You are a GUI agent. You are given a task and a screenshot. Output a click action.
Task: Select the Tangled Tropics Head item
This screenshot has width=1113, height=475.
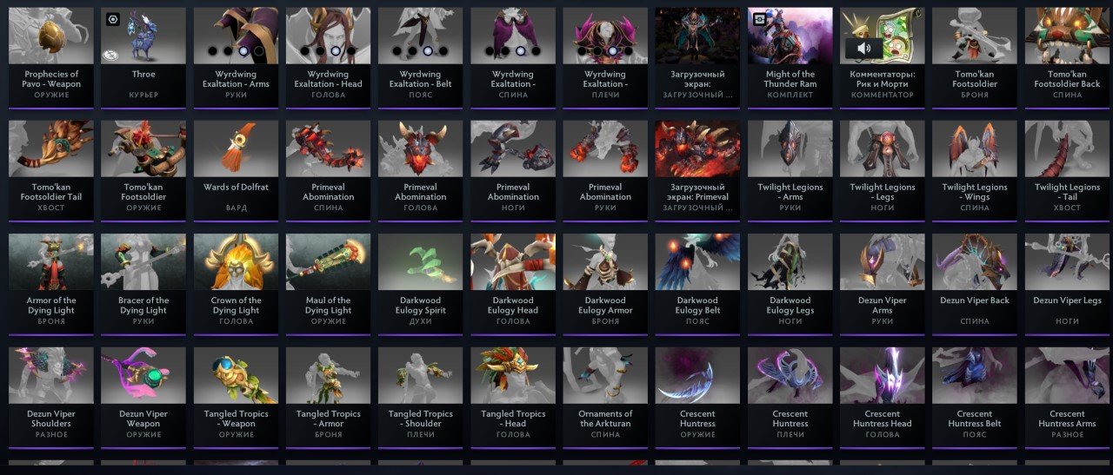pyautogui.click(x=513, y=398)
